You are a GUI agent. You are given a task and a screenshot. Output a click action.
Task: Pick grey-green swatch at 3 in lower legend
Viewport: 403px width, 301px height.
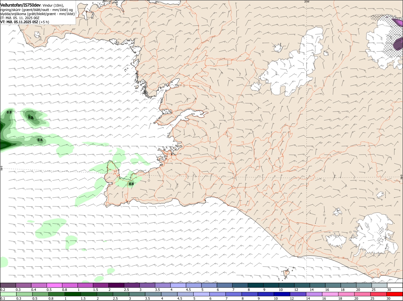(x=137, y=294)
